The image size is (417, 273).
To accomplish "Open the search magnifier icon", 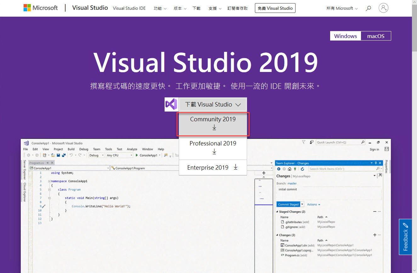I will (x=368, y=8).
